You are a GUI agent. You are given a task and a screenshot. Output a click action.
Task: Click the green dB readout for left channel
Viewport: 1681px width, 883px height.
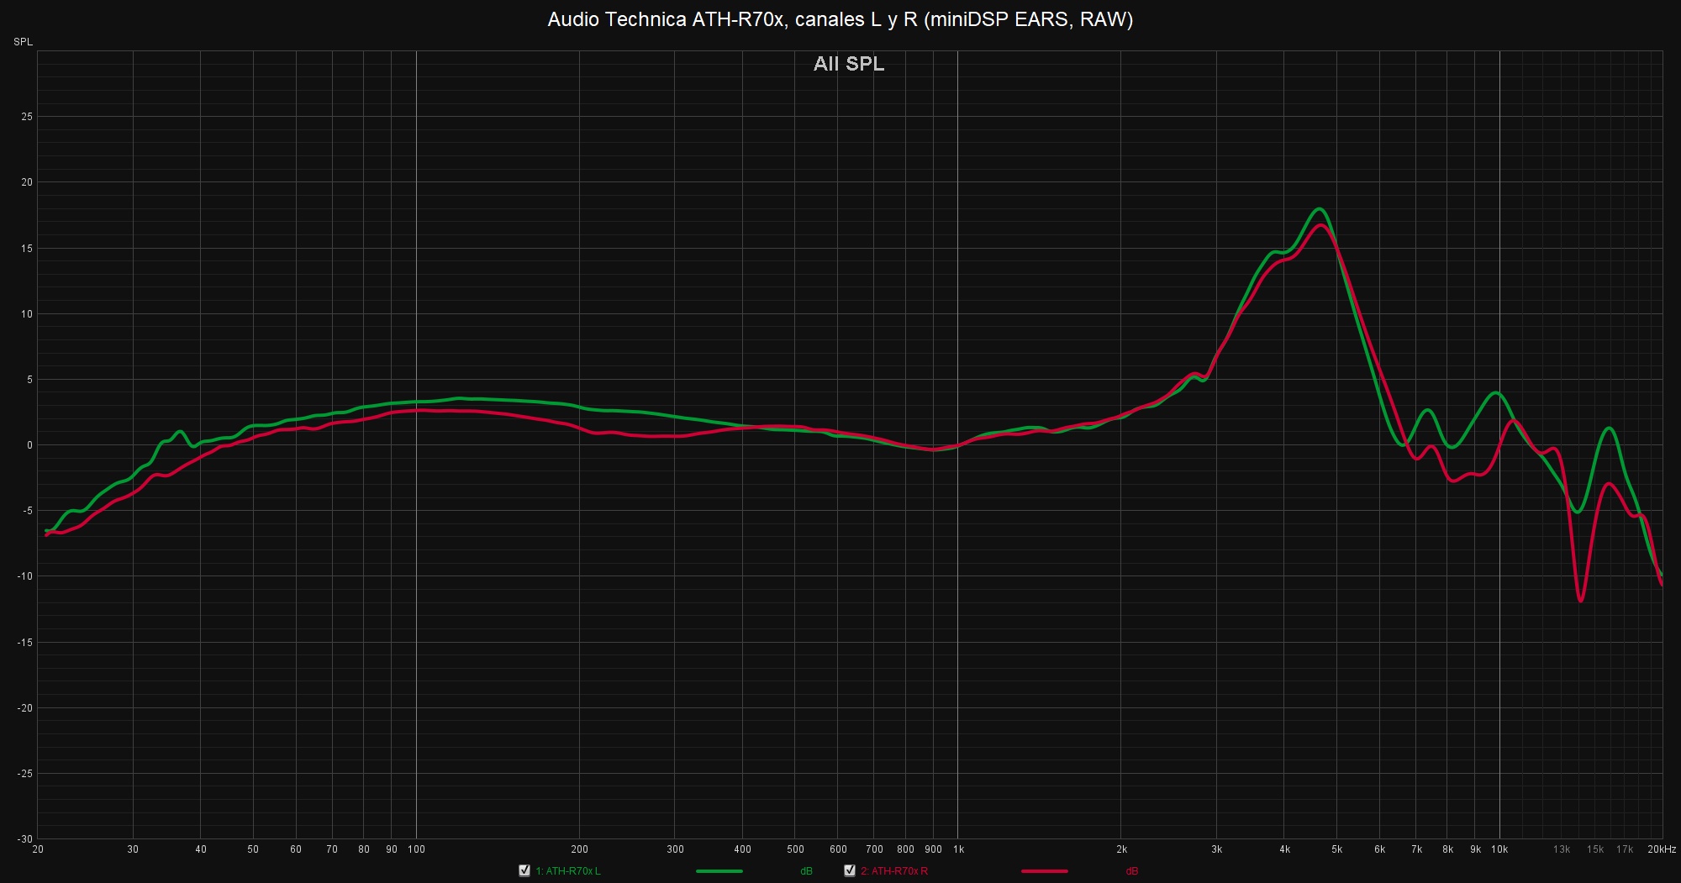point(806,871)
